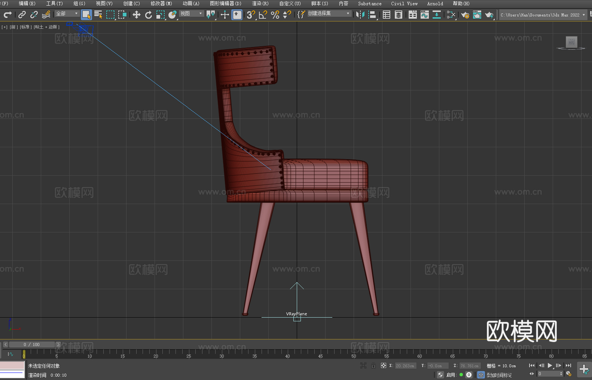Go to end frame button
592x380 pixels.
click(x=568, y=365)
